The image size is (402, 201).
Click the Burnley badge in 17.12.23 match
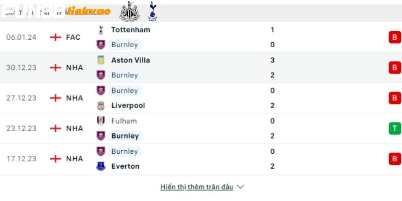[x=101, y=151]
